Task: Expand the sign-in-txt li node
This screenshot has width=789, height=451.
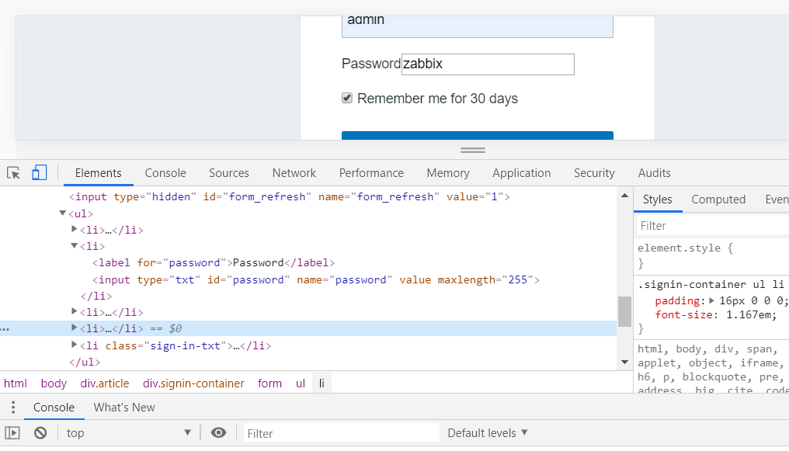Action: 75,345
